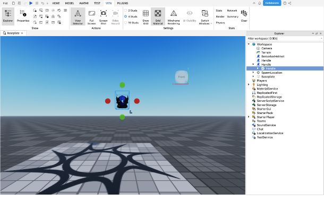Select the BerserkerHelmet accessory in Explorer

(x=273, y=56)
